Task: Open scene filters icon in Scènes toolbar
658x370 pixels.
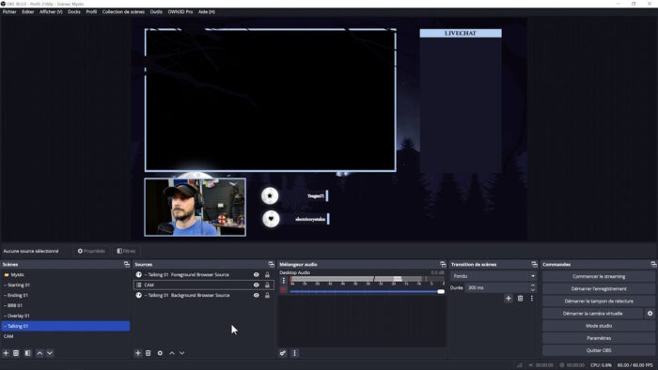Action: 27,353
